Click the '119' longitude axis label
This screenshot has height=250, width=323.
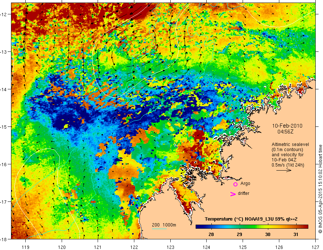(26, 247)
